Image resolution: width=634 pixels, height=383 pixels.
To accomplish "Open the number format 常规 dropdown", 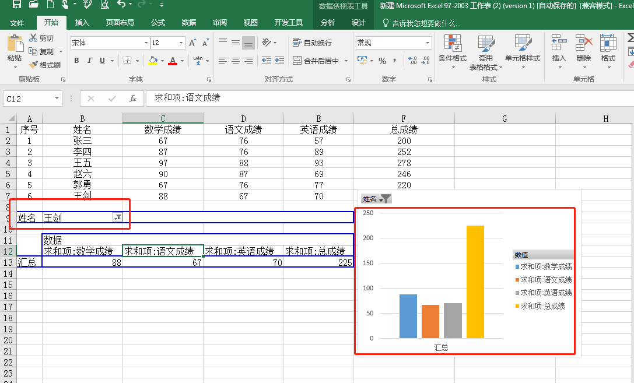I will pyautogui.click(x=428, y=43).
